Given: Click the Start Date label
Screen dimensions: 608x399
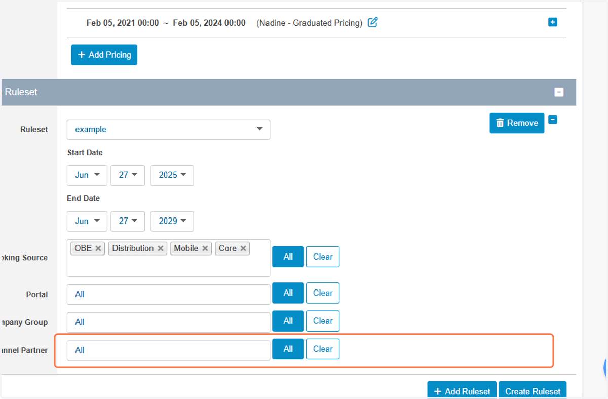Looking at the screenshot, I should click(x=85, y=152).
